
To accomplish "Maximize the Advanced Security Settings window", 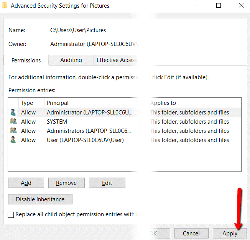I will coord(219,6).
